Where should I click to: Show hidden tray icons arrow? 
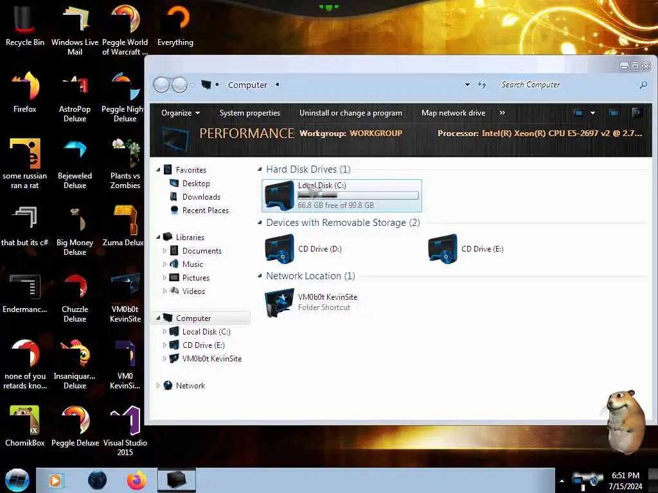562,481
